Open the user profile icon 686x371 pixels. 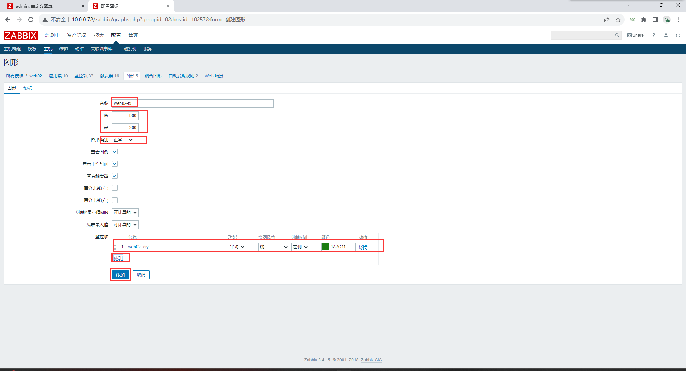(x=666, y=35)
